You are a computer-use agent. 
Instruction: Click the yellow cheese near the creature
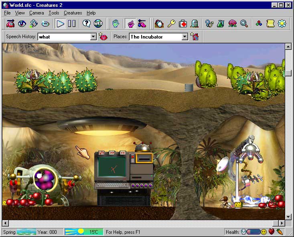[x=238, y=205]
